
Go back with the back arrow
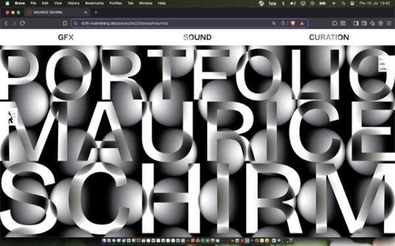click(x=7, y=23)
